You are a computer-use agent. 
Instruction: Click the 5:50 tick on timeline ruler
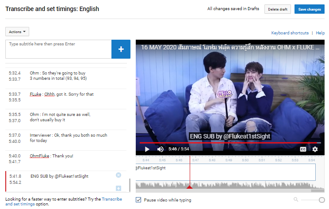coord(245,160)
